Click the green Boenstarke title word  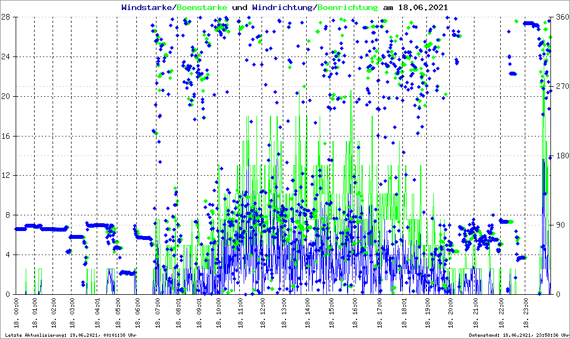coord(202,7)
